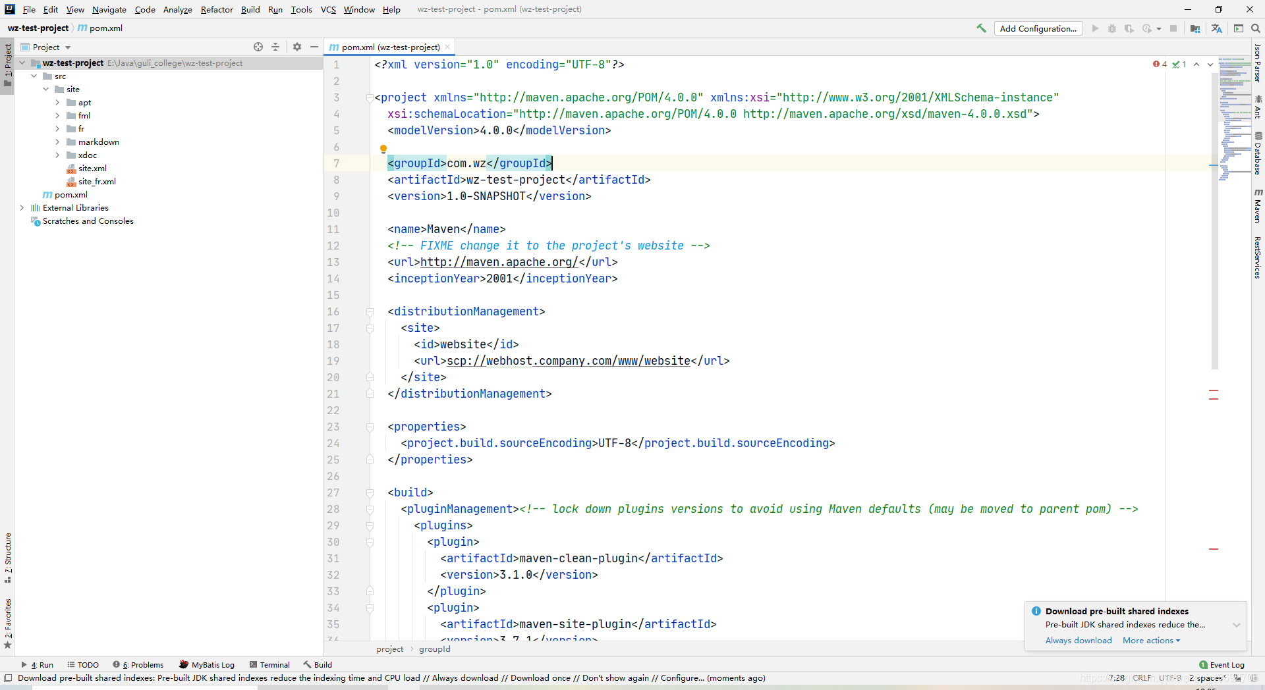1265x690 pixels.
Task: Click Always download link in notification
Action: [x=1079, y=641]
